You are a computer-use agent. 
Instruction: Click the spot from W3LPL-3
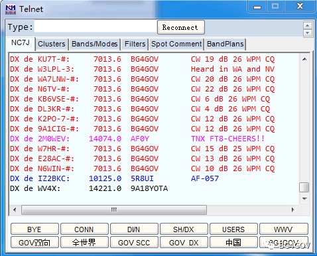coord(143,69)
